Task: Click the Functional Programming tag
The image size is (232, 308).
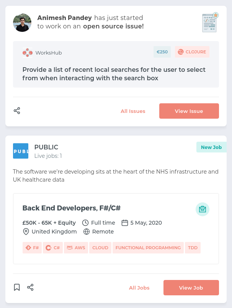Action: point(148,248)
